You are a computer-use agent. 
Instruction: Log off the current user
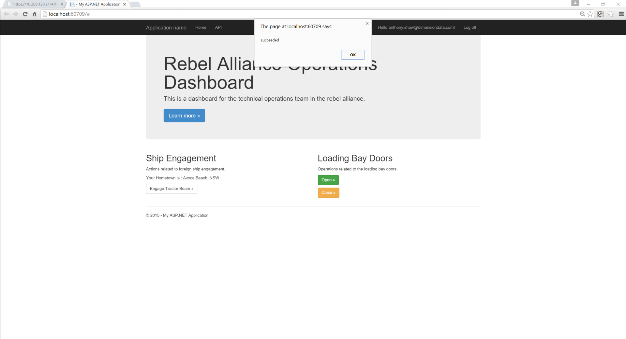[469, 27]
